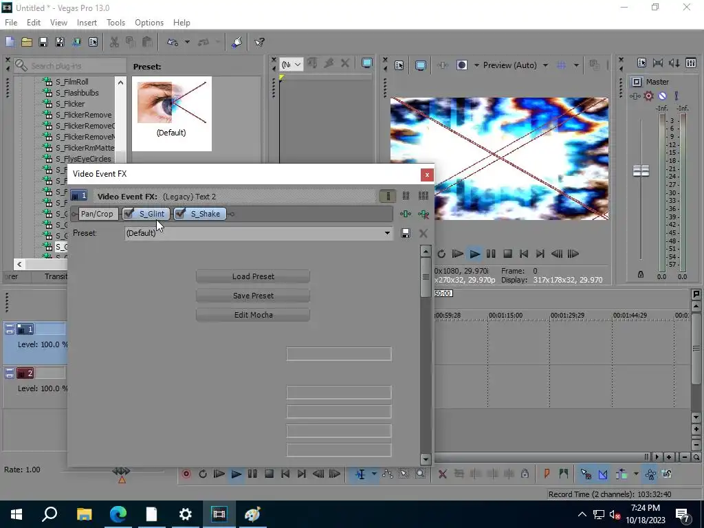
Task: Toggle split screen view in the preview toolbar
Action: [461, 65]
